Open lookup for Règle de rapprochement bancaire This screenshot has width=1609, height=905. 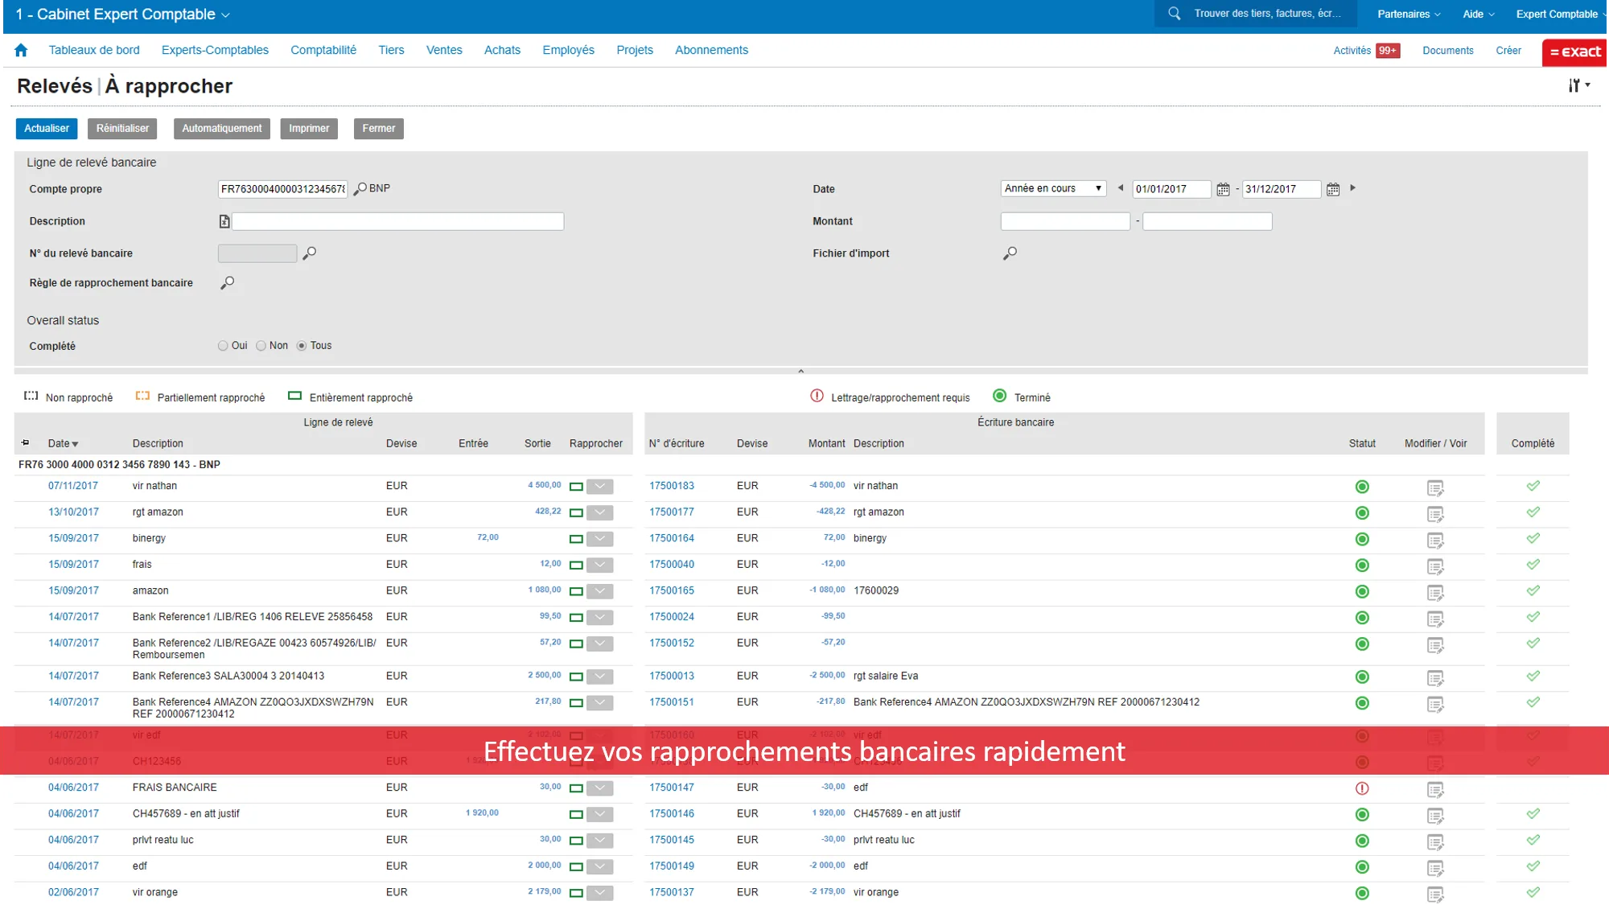coord(228,283)
